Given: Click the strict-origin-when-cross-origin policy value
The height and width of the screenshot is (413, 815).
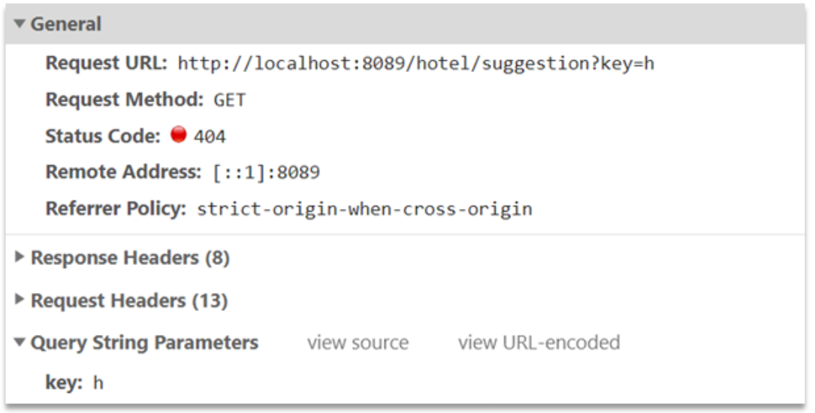Looking at the screenshot, I should tap(364, 210).
